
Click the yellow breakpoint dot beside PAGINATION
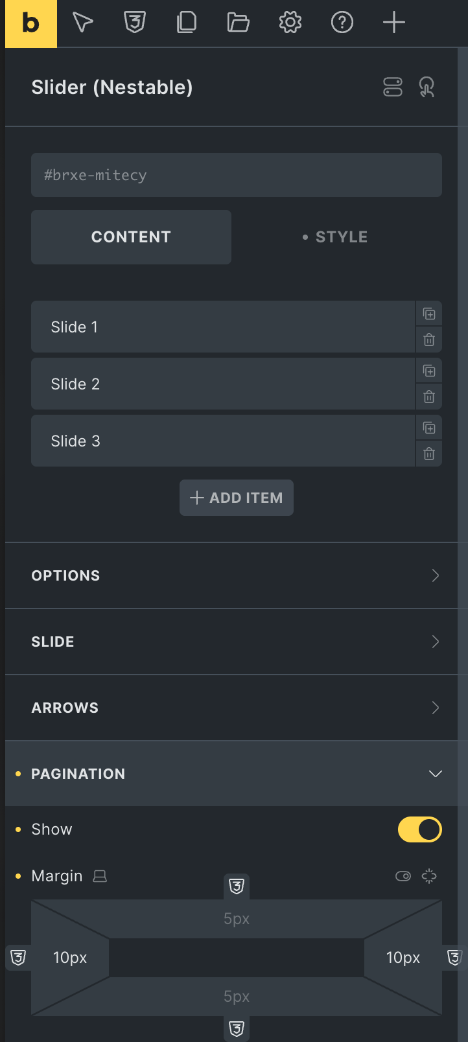18,773
